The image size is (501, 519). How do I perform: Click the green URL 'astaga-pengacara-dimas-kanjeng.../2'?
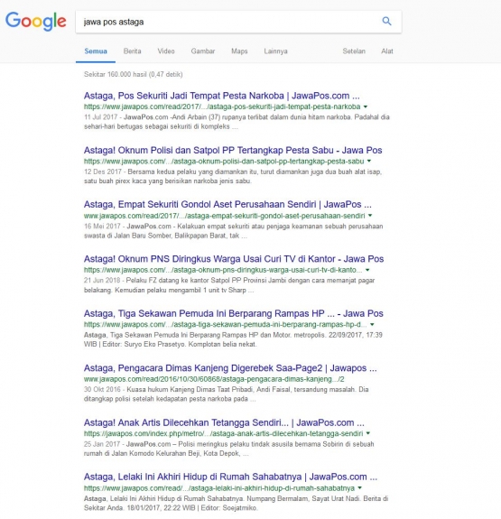[214, 379]
